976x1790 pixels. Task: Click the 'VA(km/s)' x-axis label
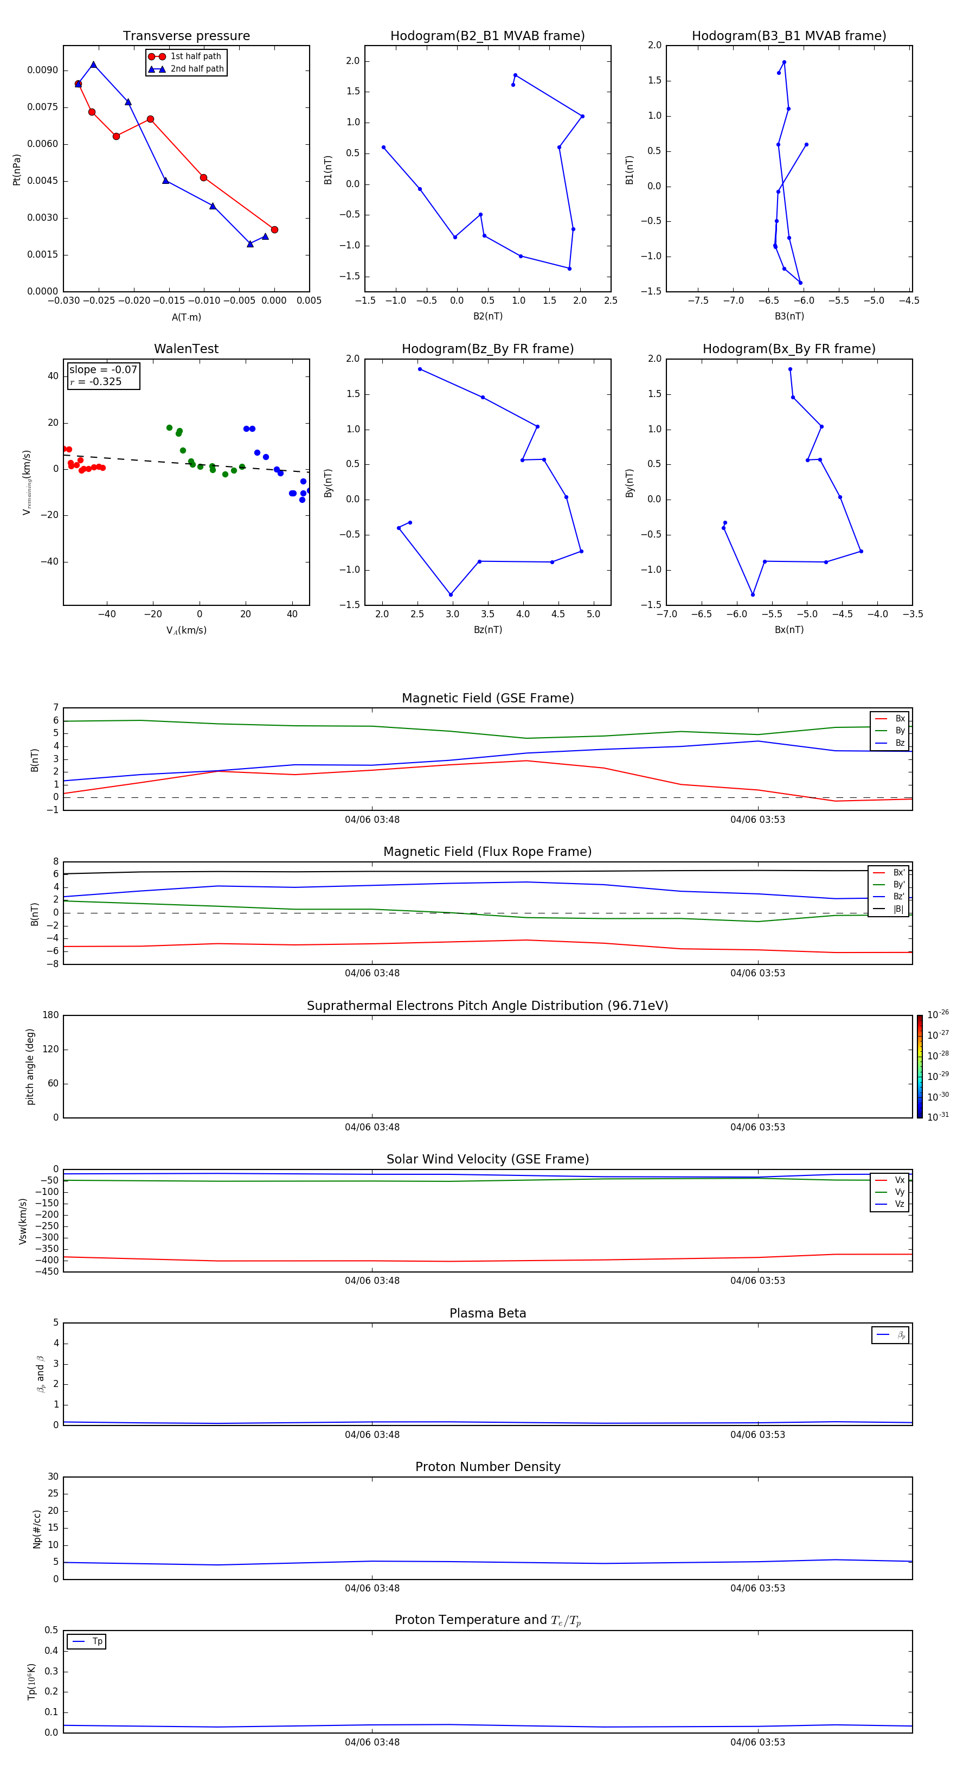186,630
